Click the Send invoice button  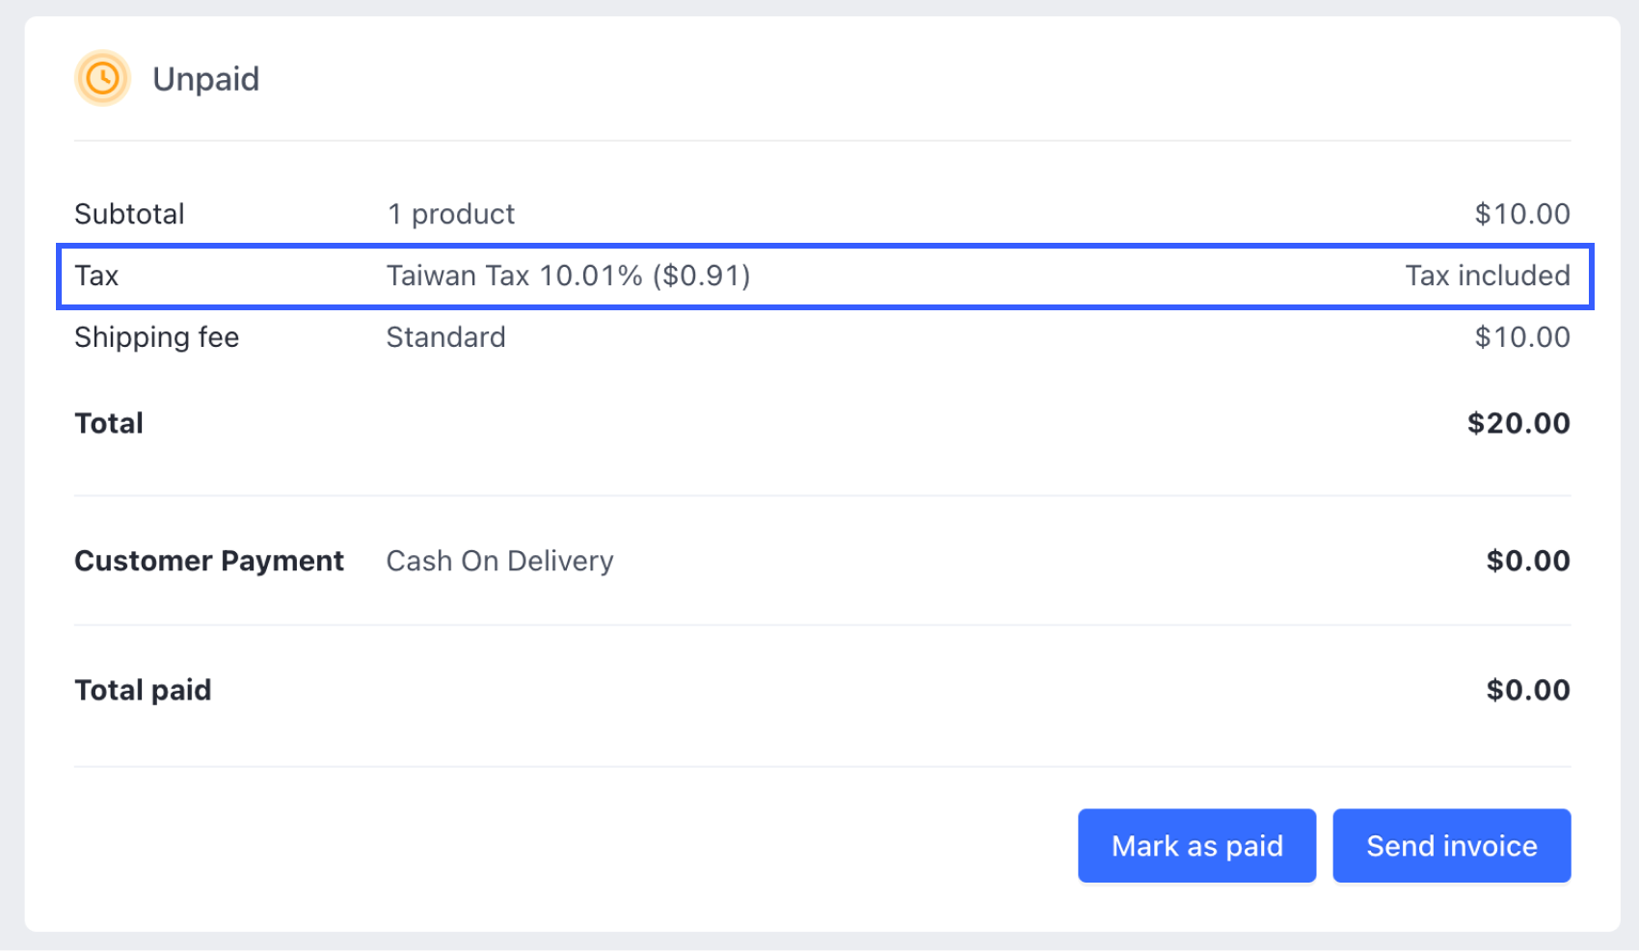[x=1450, y=845]
